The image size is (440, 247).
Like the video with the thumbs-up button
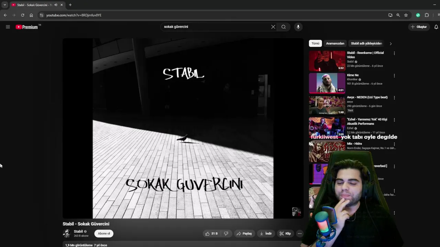pos(211,234)
